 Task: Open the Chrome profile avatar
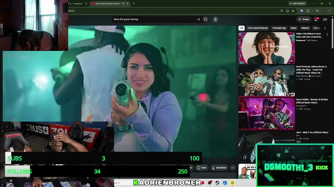(324, 11)
